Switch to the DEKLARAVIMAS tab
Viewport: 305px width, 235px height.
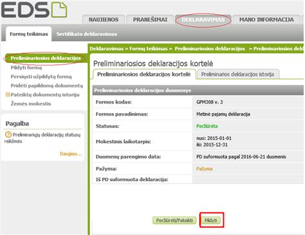click(x=203, y=19)
